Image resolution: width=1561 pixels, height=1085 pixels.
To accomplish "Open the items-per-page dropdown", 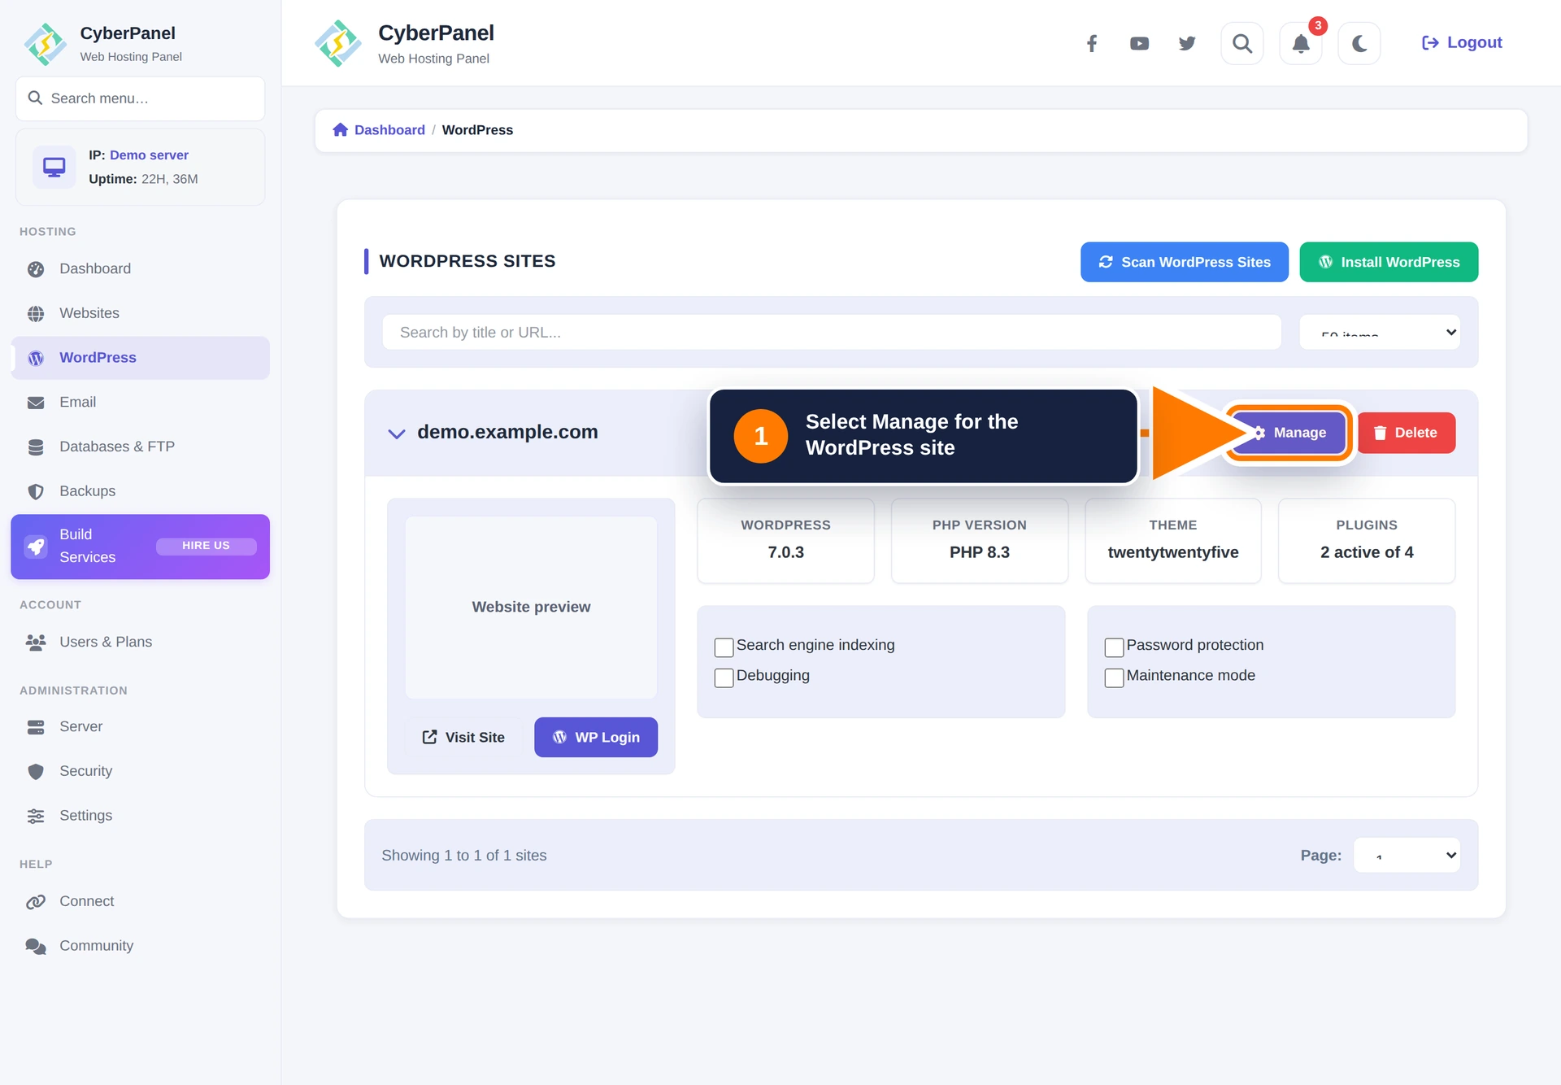I will click(1380, 332).
